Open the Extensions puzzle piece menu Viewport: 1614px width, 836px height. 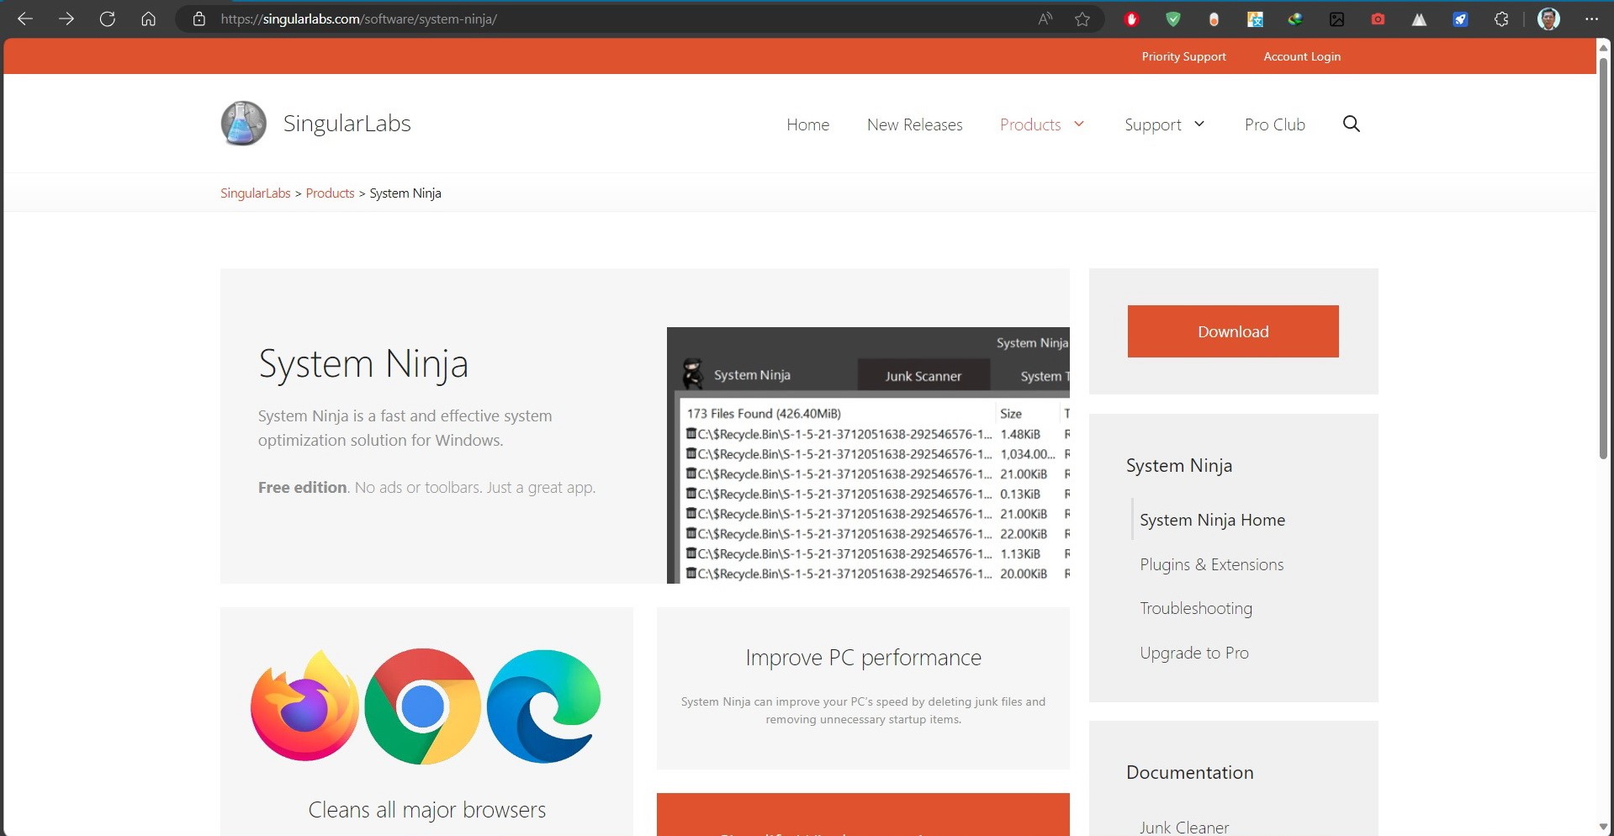pyautogui.click(x=1501, y=19)
